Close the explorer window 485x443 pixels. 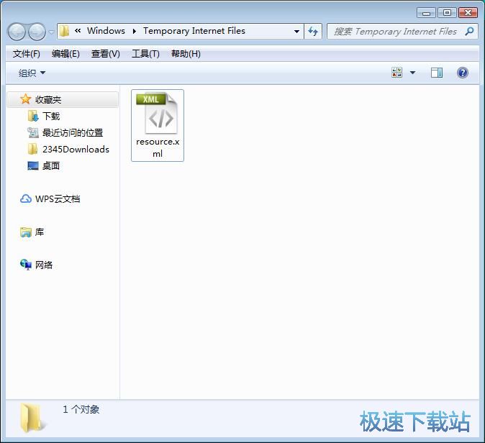tap(468, 13)
